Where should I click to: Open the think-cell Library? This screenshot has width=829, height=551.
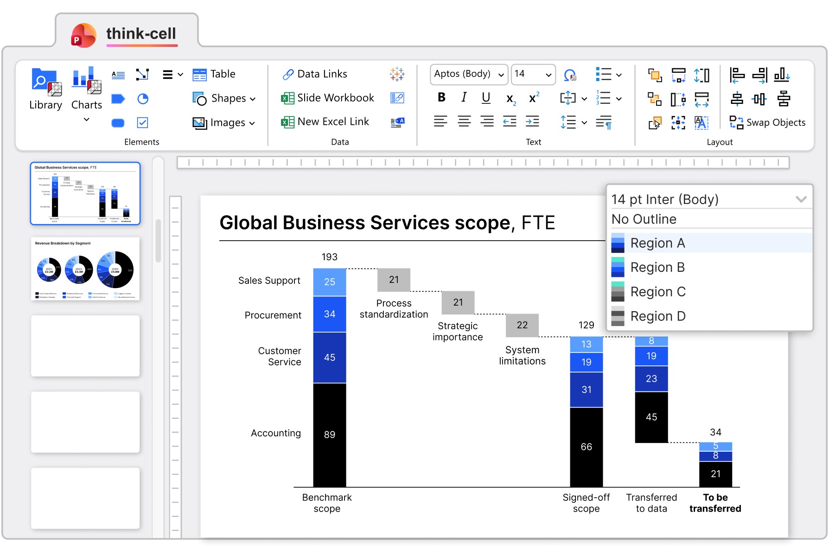tap(45, 89)
